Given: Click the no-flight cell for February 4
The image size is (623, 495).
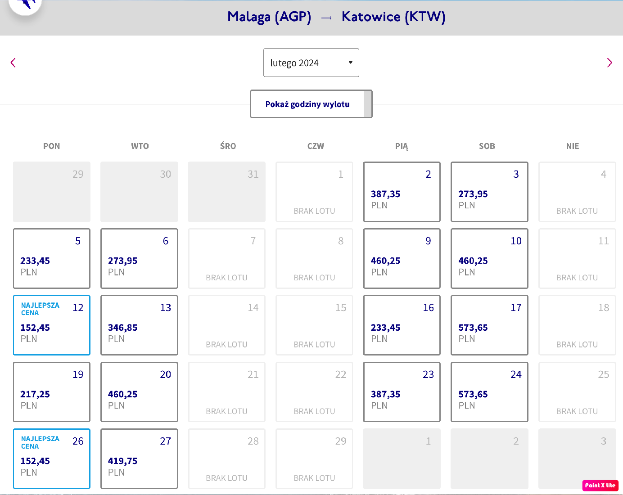Looking at the screenshot, I should pos(577,192).
